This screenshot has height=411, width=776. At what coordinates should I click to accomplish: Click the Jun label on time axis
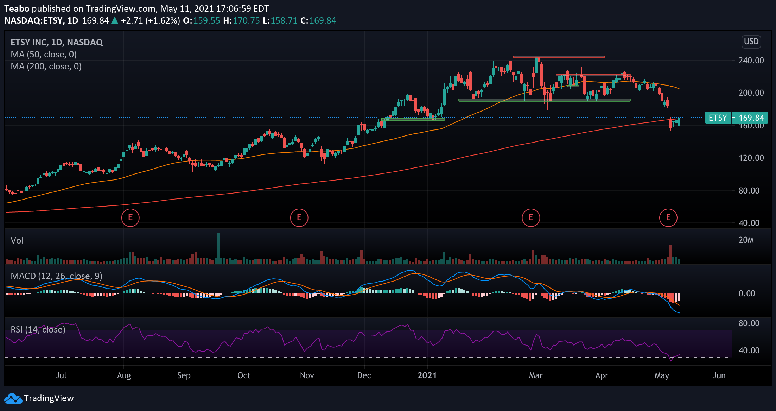[719, 375]
